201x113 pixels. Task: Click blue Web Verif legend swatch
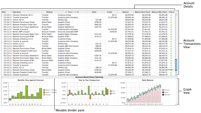163,95
